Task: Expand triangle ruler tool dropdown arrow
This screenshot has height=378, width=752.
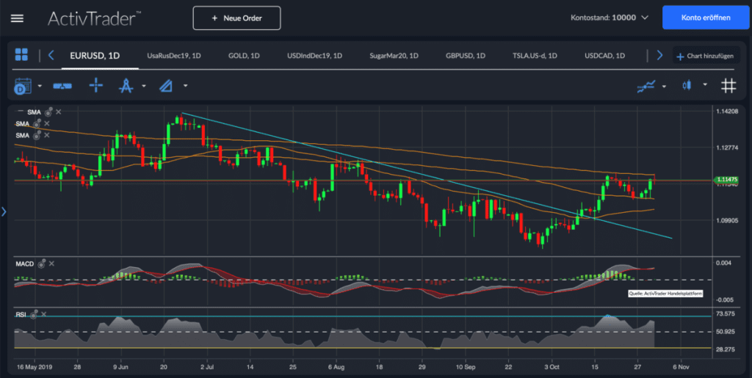Action: [185, 86]
